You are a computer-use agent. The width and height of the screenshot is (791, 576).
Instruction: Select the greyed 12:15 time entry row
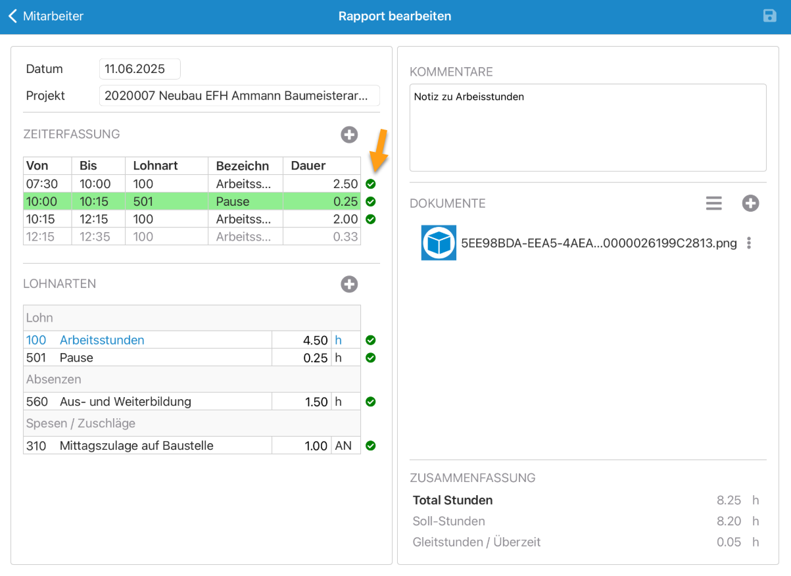(x=191, y=237)
